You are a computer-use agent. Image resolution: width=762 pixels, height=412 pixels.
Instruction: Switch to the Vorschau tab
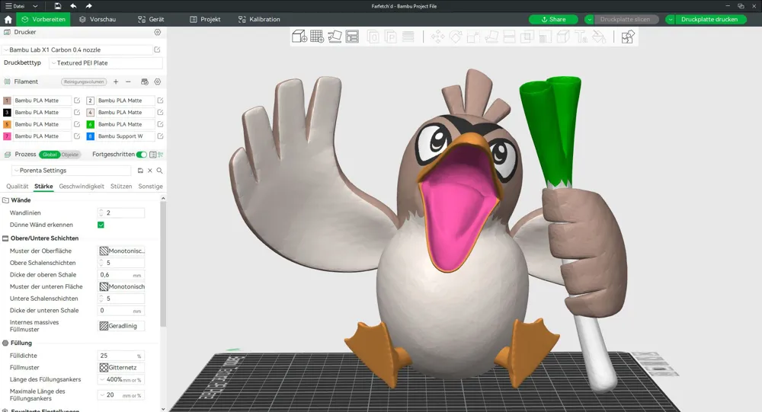(98, 20)
